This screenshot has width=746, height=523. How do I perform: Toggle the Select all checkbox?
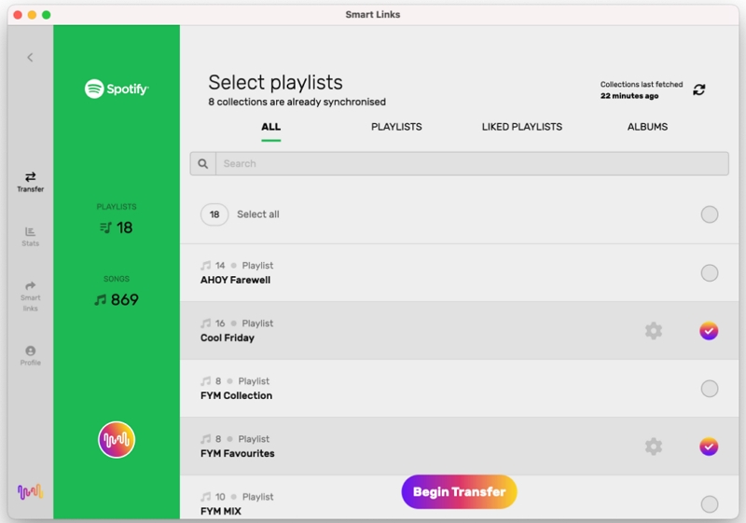tap(710, 214)
